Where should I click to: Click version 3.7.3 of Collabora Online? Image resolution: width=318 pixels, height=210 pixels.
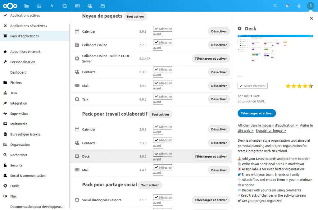tap(143, 45)
